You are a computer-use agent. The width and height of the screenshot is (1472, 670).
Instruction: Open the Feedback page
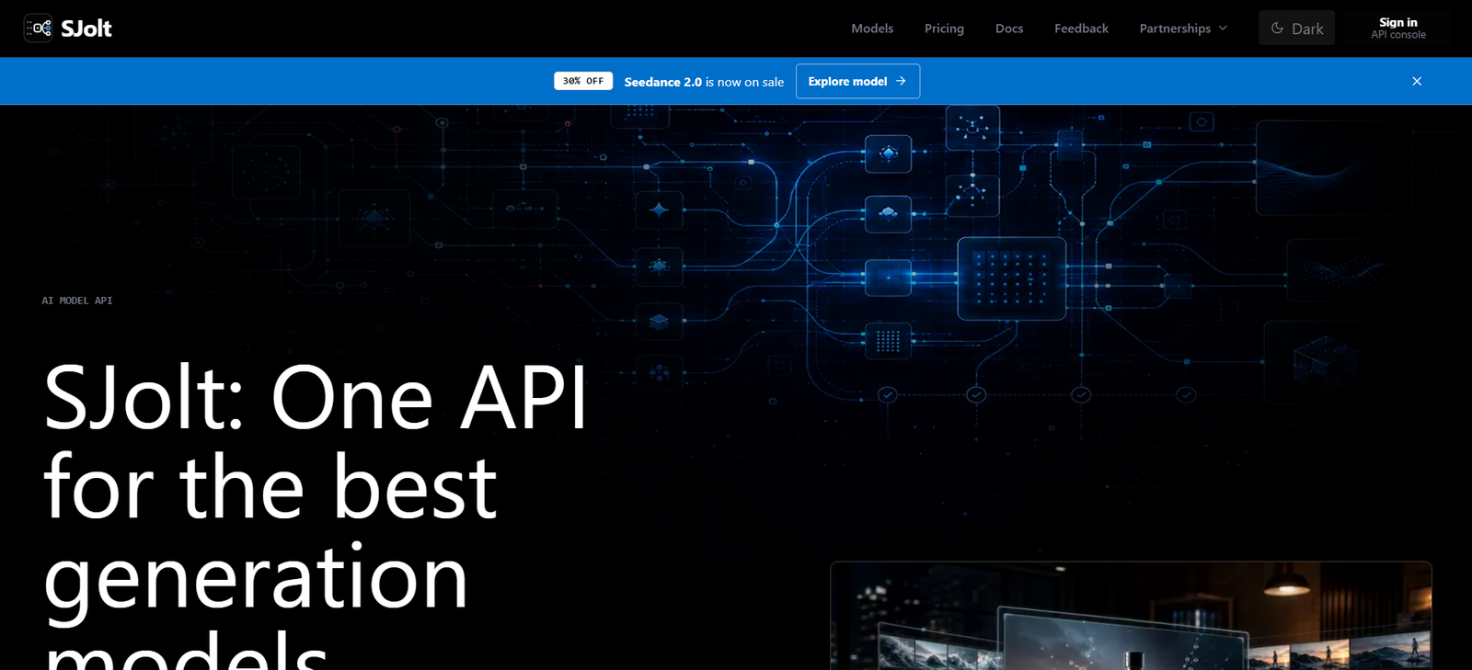pos(1081,28)
